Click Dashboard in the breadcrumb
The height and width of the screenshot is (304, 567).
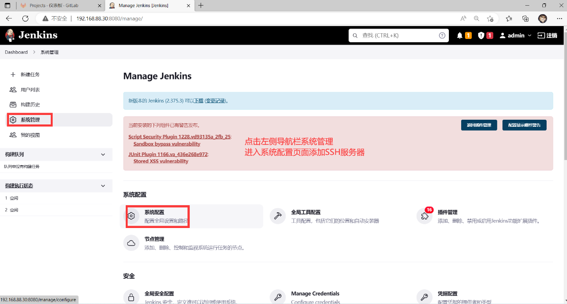(x=16, y=52)
